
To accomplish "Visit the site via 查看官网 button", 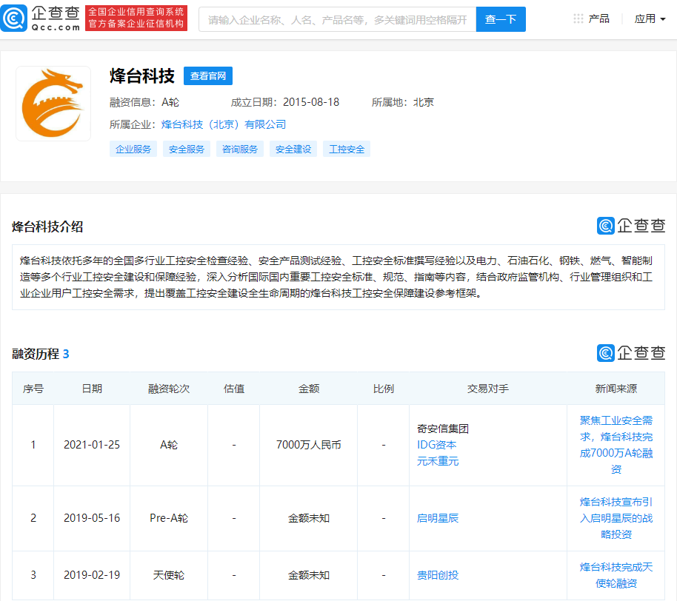I will point(208,76).
